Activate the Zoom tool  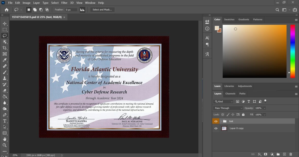(5, 145)
